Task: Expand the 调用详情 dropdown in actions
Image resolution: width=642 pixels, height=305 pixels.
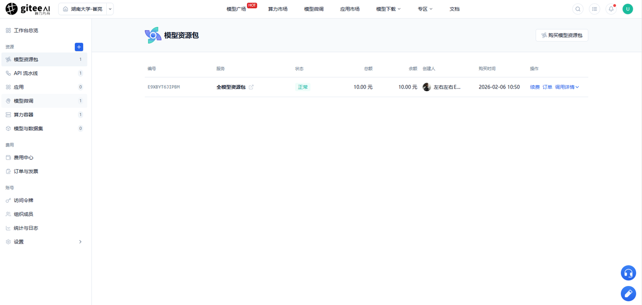Action: point(567,87)
